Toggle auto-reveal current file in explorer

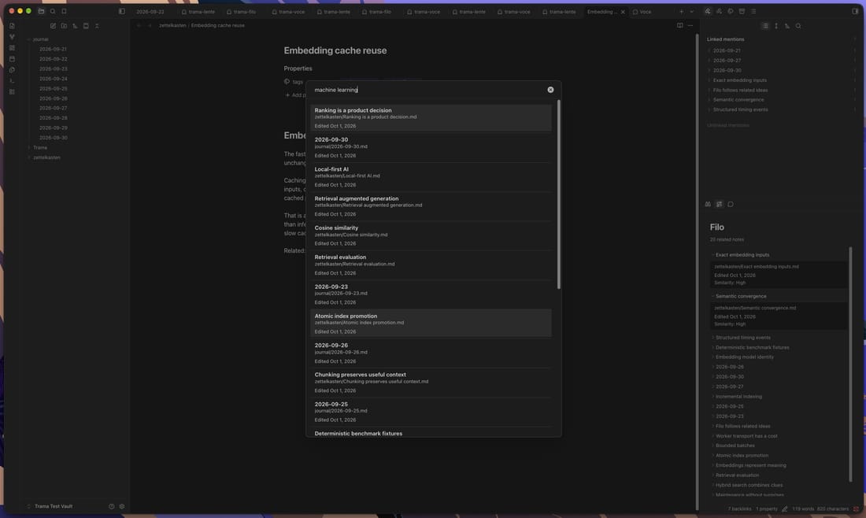coord(86,26)
